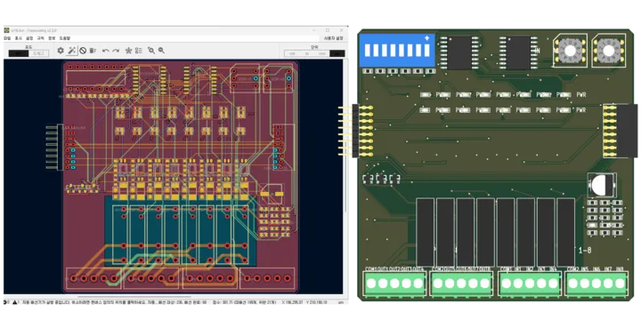Click the first green terminal block on the render

(394, 283)
